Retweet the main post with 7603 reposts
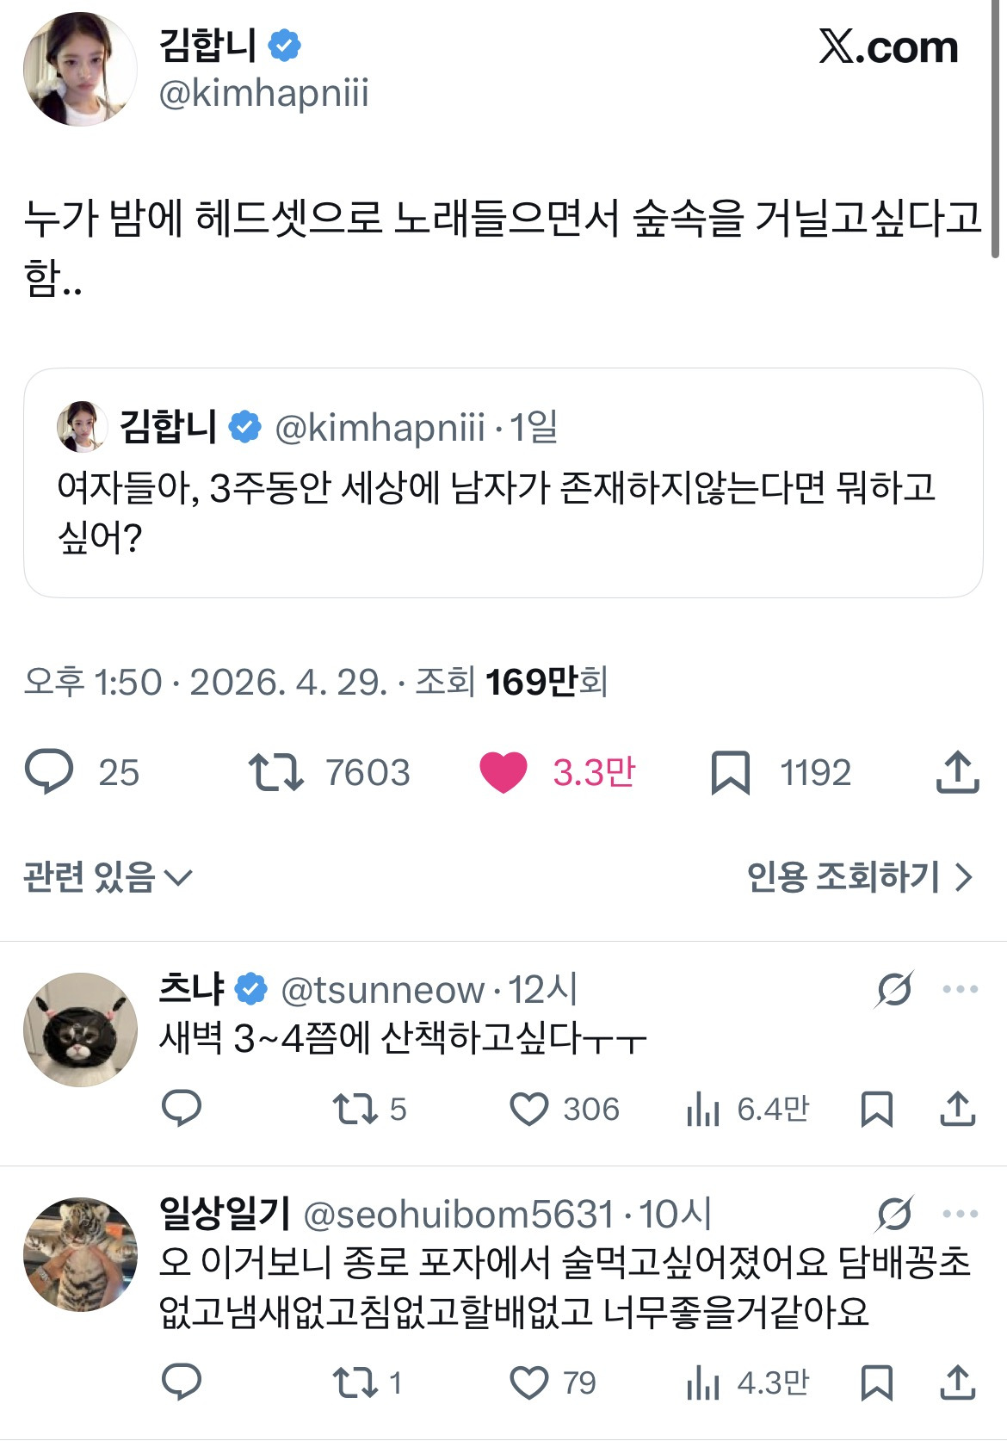The image size is (1007, 1441). pos(275,772)
